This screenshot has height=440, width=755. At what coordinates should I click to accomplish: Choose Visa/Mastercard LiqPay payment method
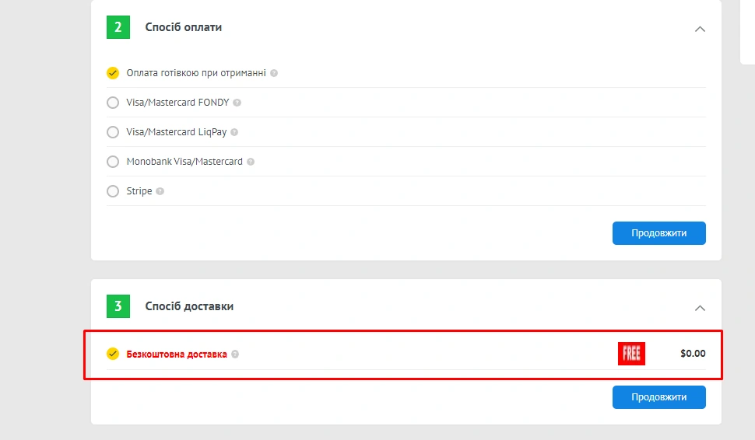[x=113, y=132]
